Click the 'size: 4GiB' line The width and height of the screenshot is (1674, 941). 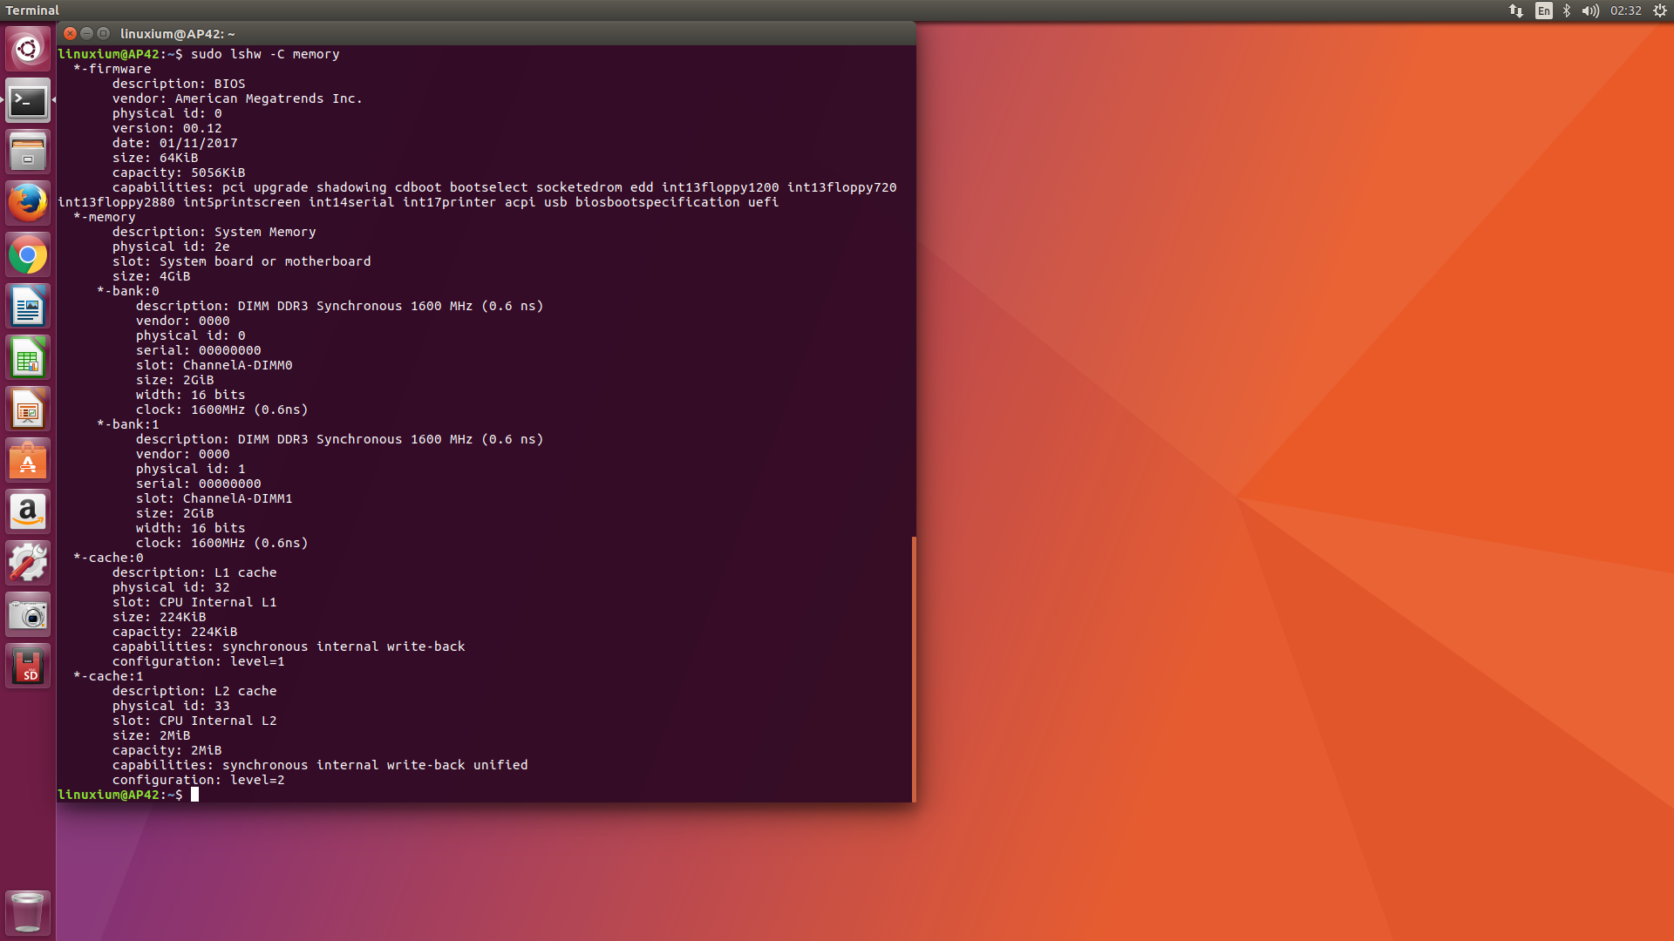151,276
